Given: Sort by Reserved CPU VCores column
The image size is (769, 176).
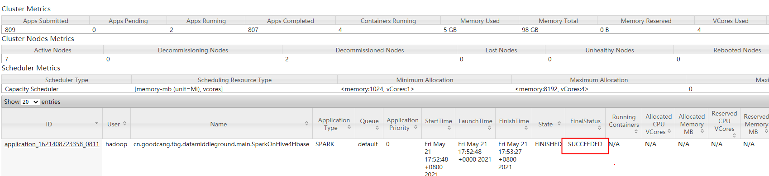Looking at the screenshot, I should (724, 124).
